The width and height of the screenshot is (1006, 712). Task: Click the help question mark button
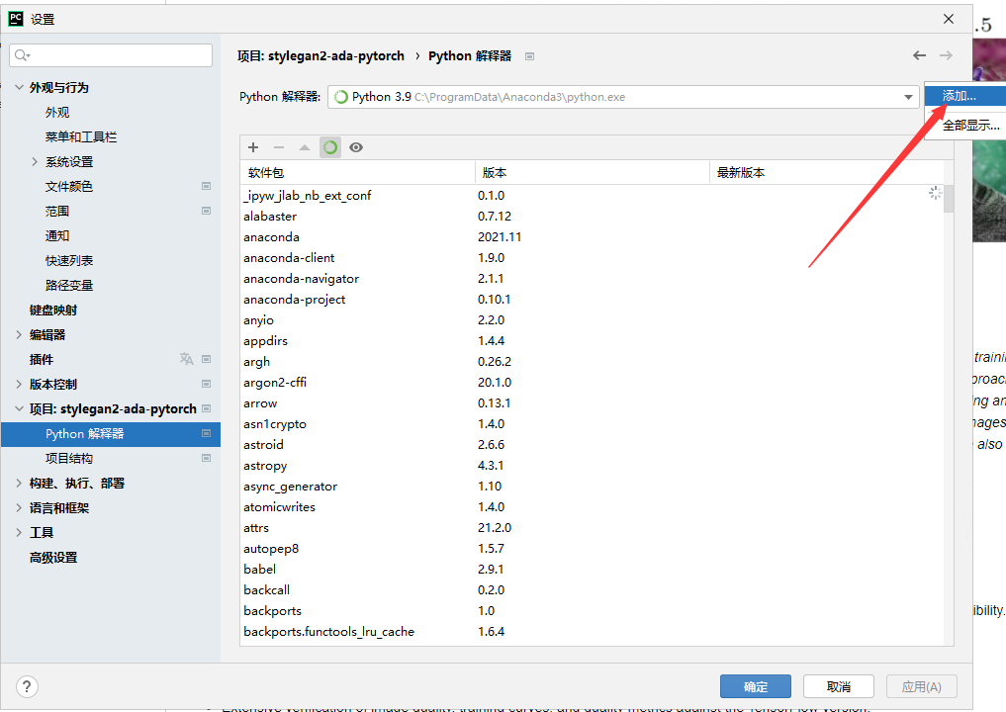pos(27,687)
